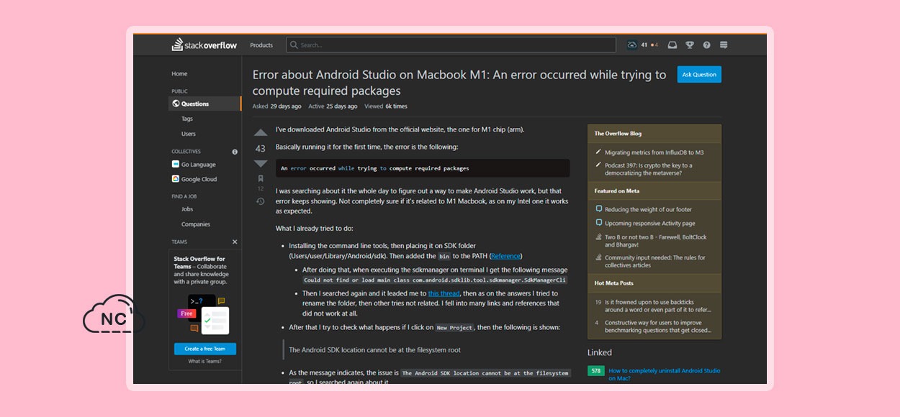Click the 'An error occurred while trying' code block
The image size is (900, 417).
(x=423, y=168)
